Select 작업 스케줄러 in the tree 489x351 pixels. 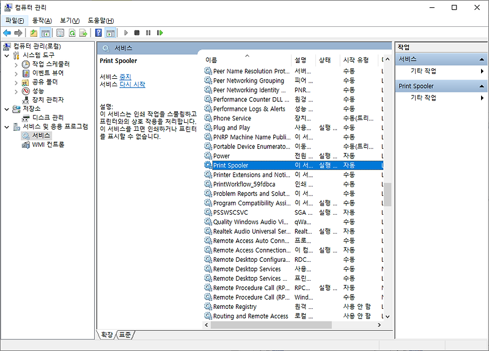click(x=51, y=64)
